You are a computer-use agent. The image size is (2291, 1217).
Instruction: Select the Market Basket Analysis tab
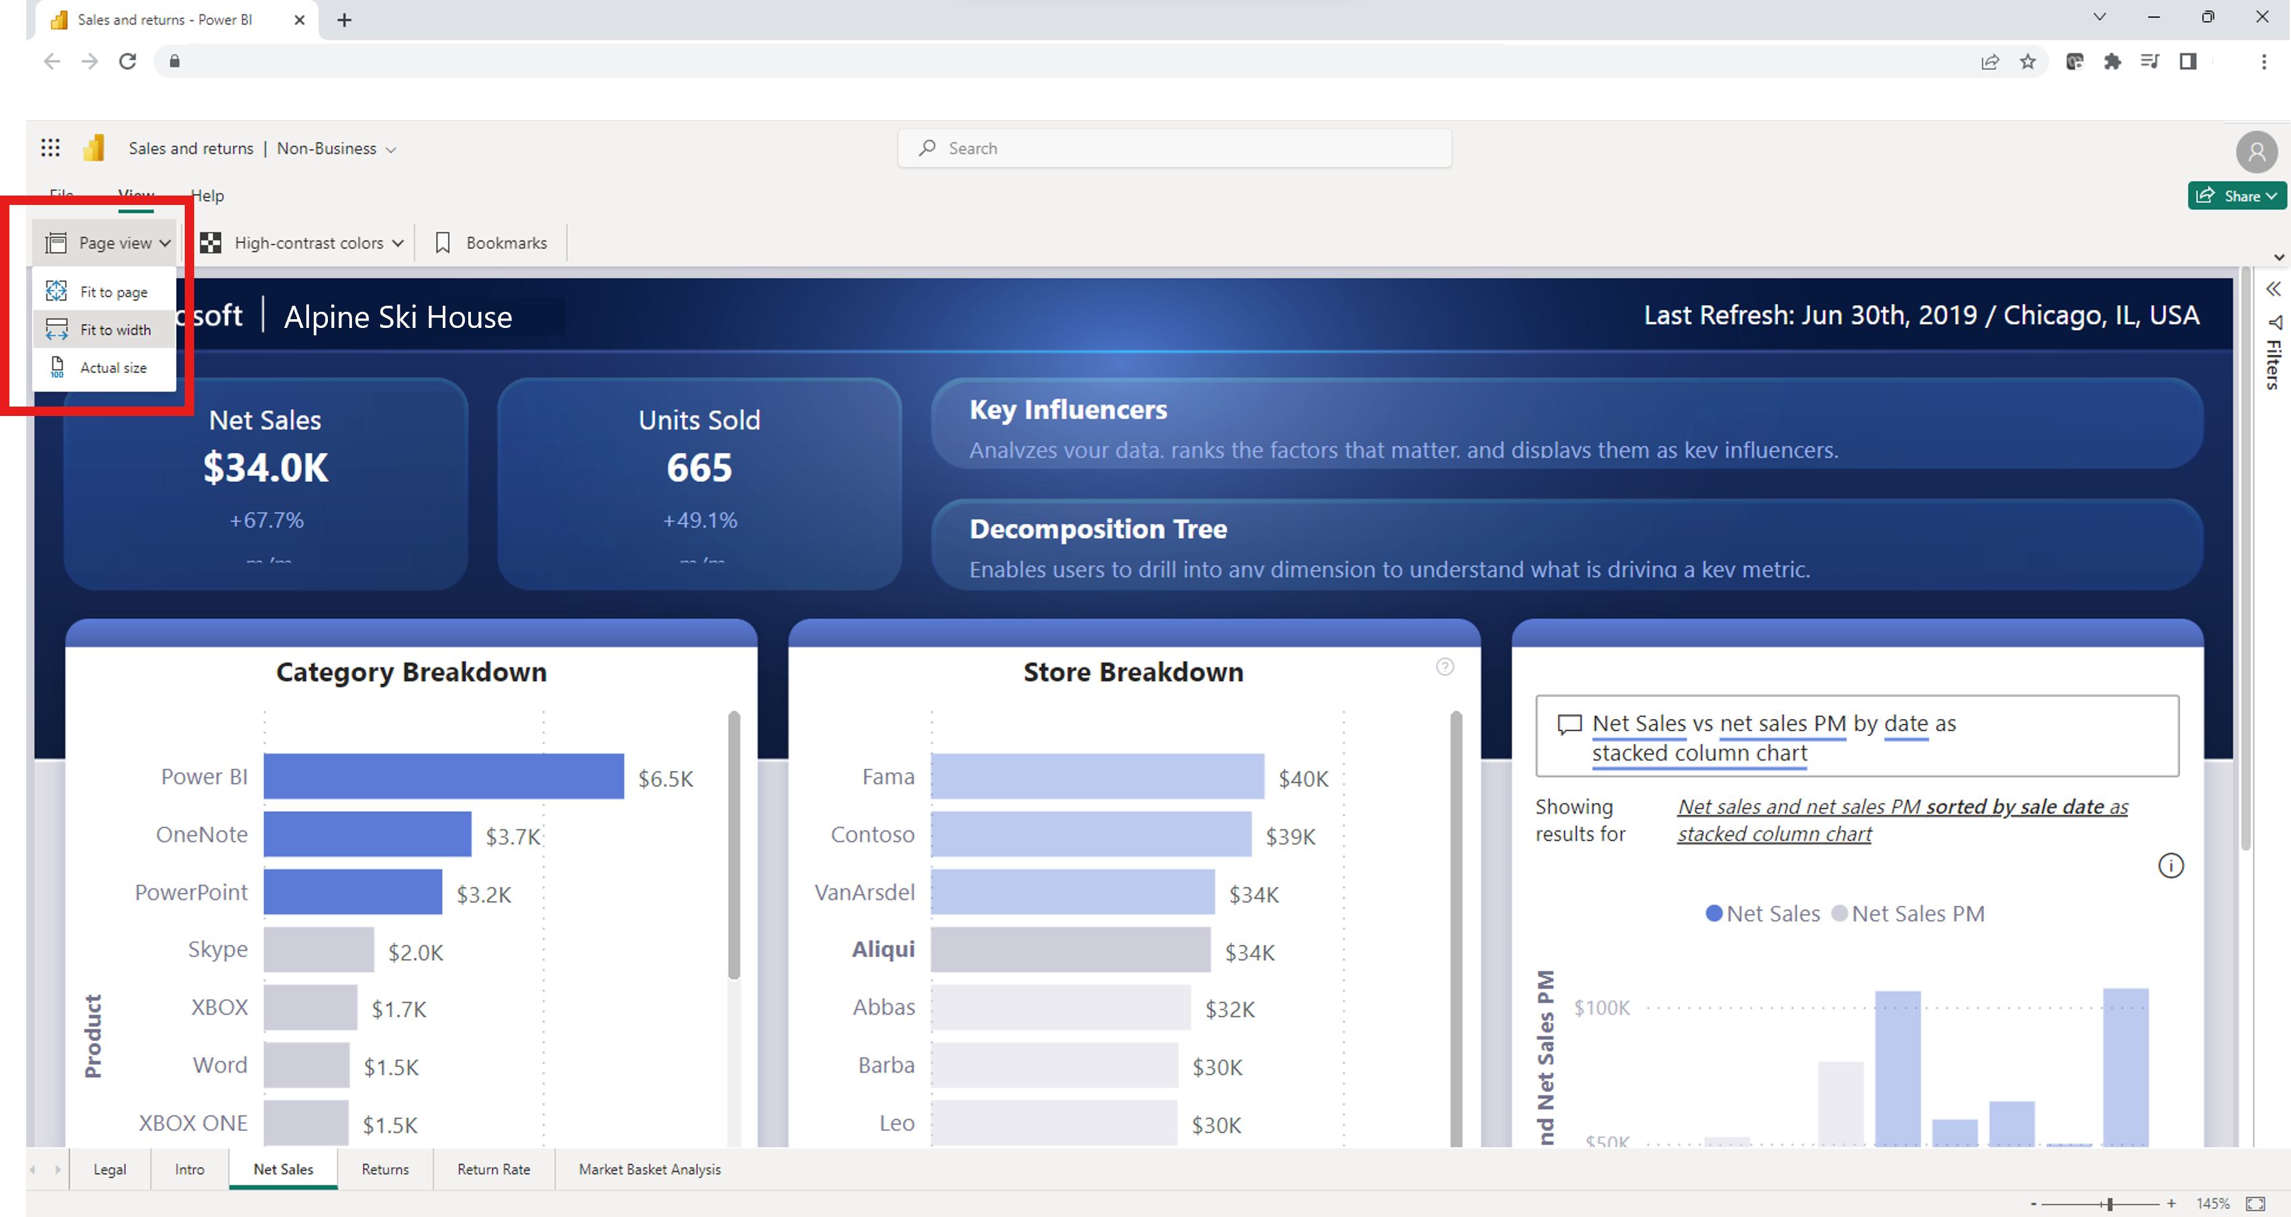point(648,1169)
